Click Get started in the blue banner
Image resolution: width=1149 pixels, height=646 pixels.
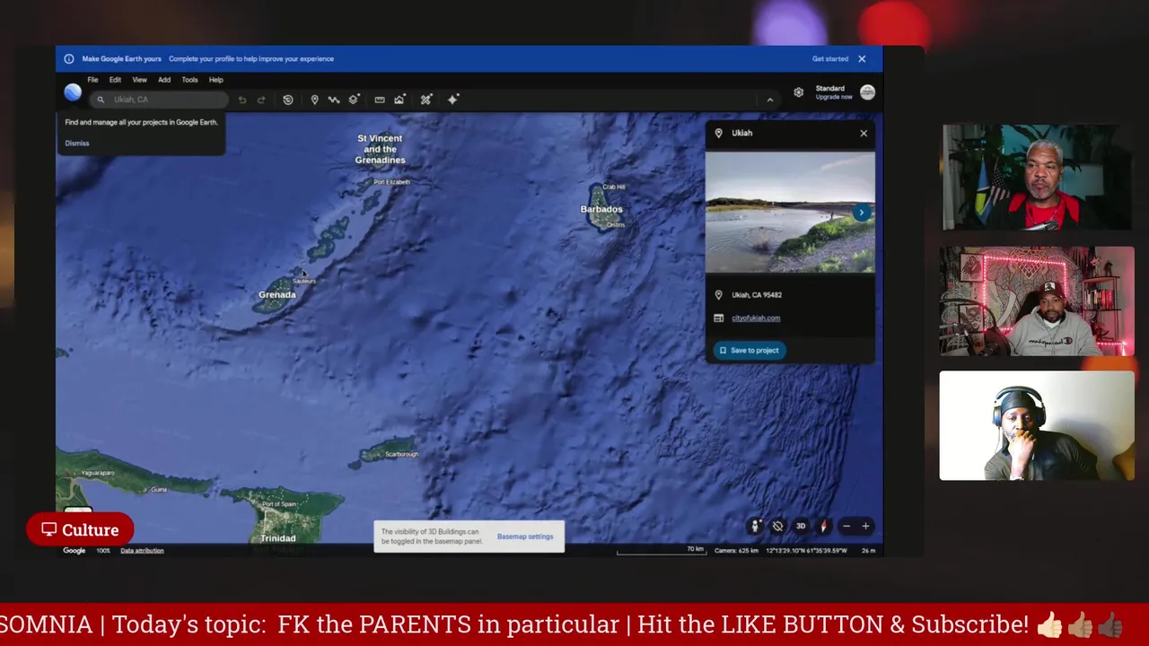830,59
